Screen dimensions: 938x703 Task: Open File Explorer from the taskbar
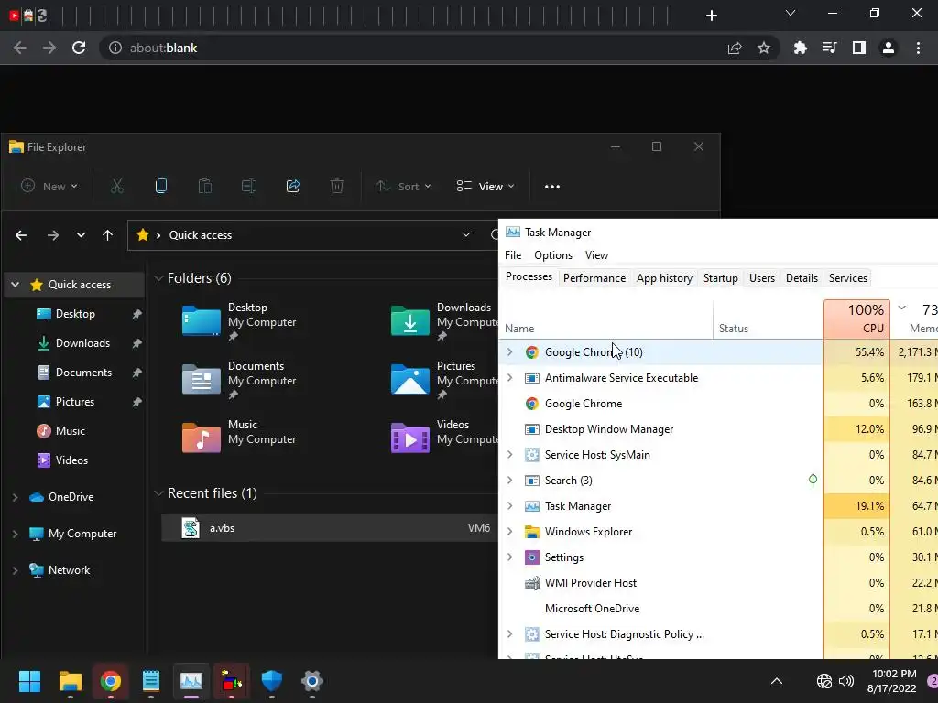[70, 681]
